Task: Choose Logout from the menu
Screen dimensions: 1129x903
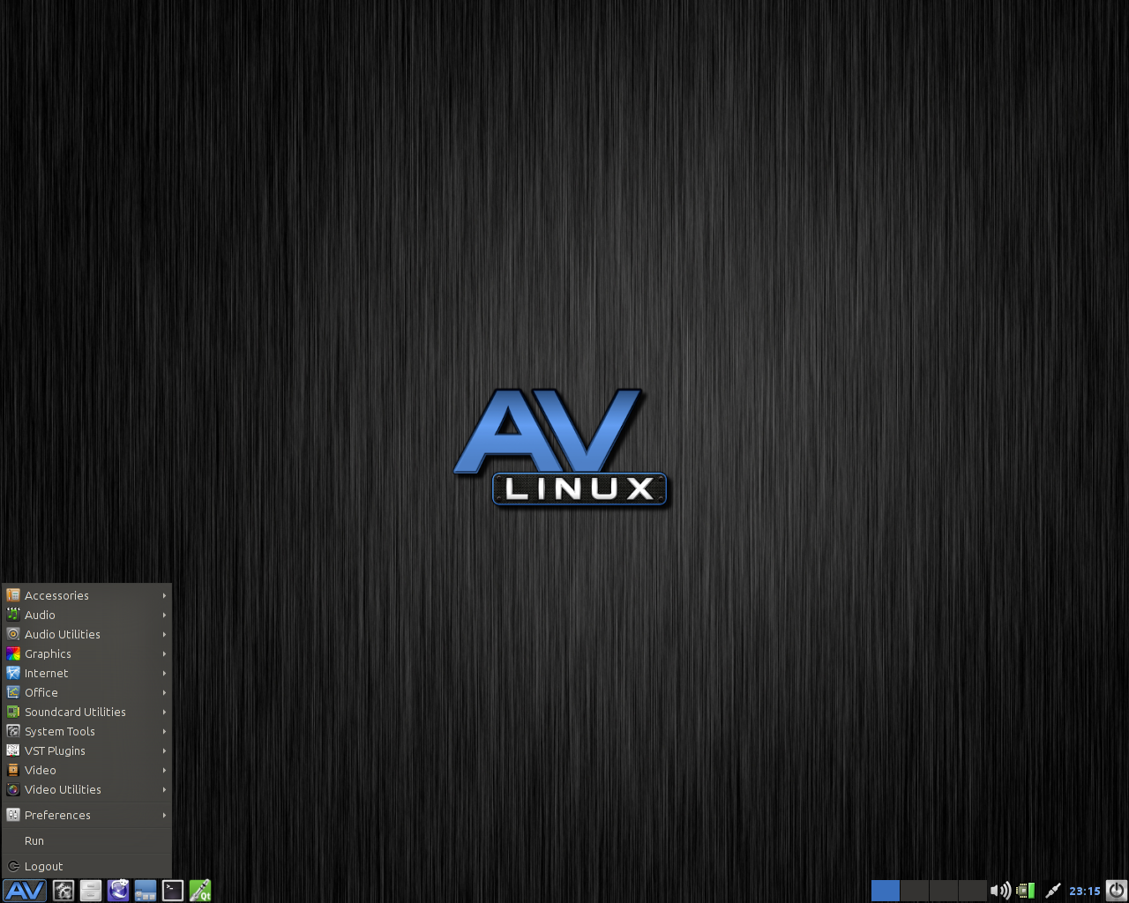Action: pyautogui.click(x=86, y=866)
